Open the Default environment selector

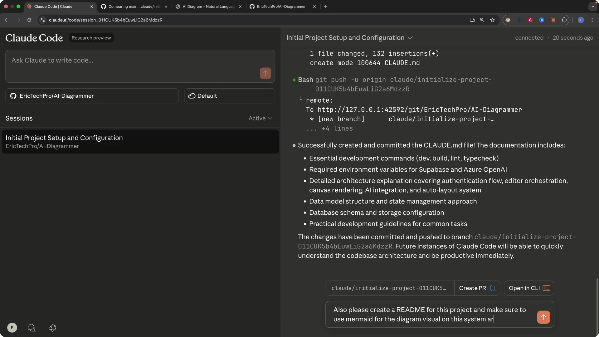[x=229, y=96]
